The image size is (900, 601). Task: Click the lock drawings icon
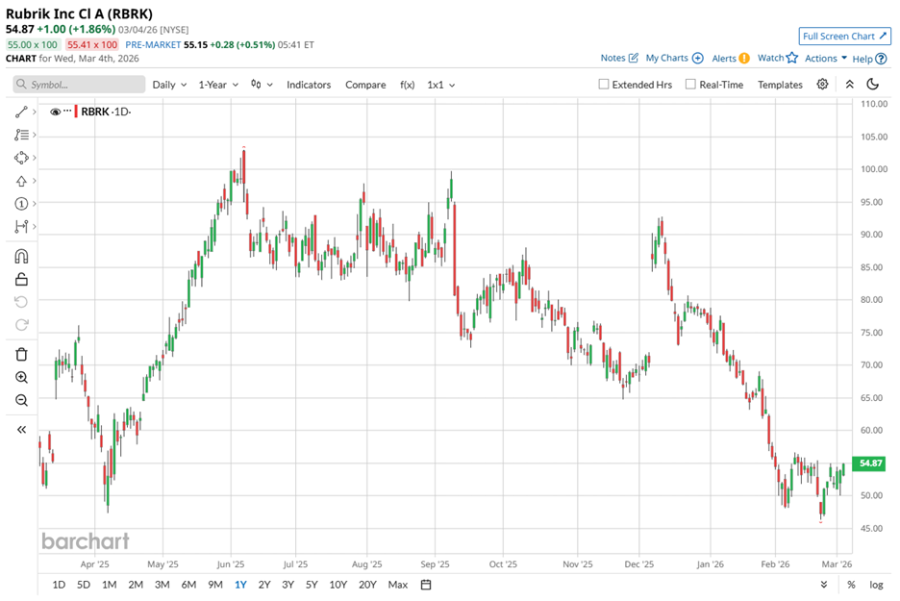pyautogui.click(x=21, y=280)
